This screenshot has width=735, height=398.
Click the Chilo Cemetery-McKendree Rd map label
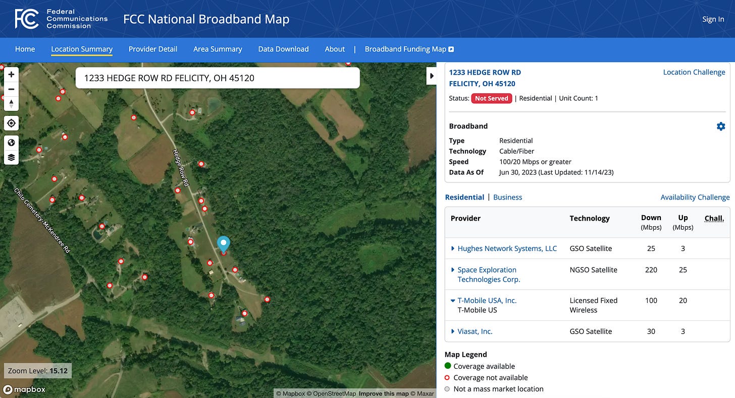pos(41,221)
